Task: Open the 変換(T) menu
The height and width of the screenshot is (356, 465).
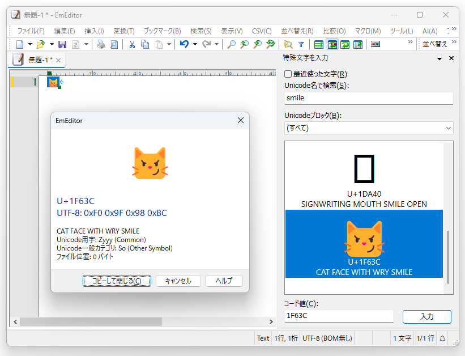Action: (x=124, y=31)
